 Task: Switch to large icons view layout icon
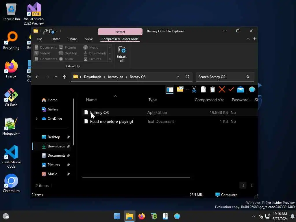[x=252, y=186]
